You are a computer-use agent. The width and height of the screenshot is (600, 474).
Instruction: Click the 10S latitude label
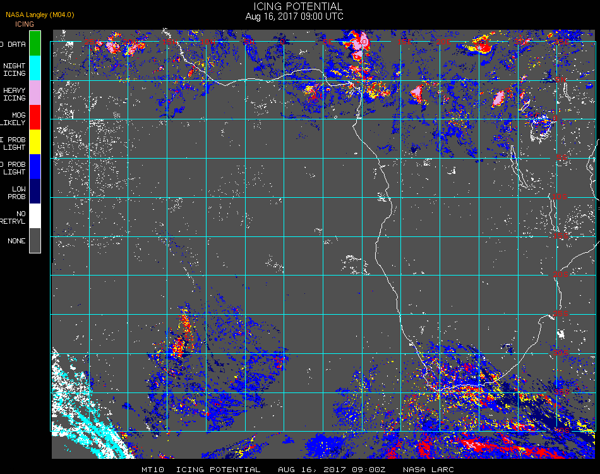coord(560,197)
